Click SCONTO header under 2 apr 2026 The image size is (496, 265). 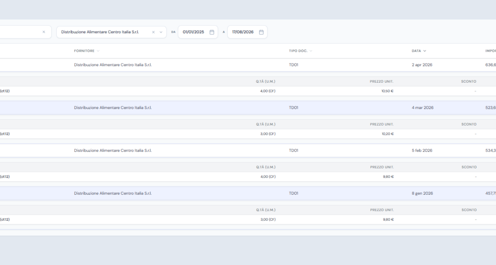pos(469,81)
